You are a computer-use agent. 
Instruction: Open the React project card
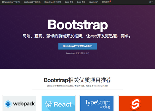[x=58, y=103]
